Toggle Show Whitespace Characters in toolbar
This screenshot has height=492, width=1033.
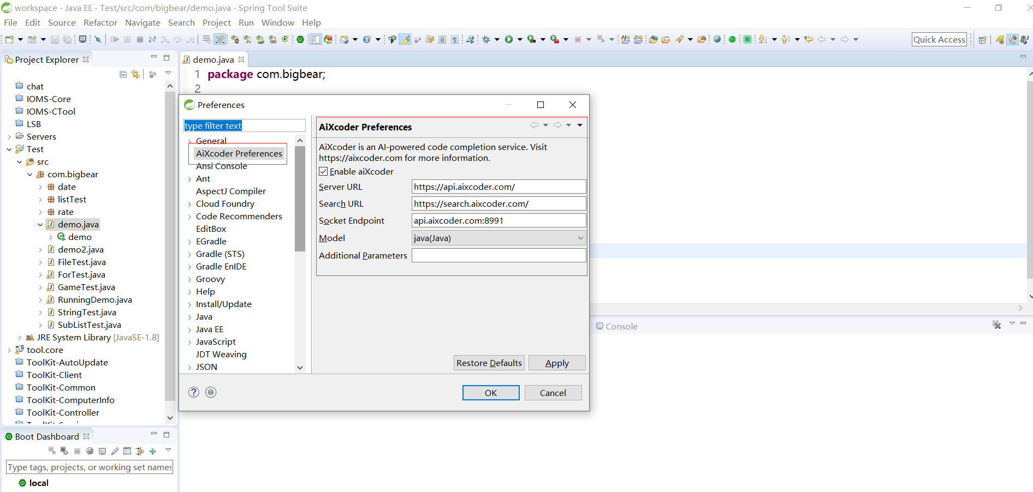point(455,39)
